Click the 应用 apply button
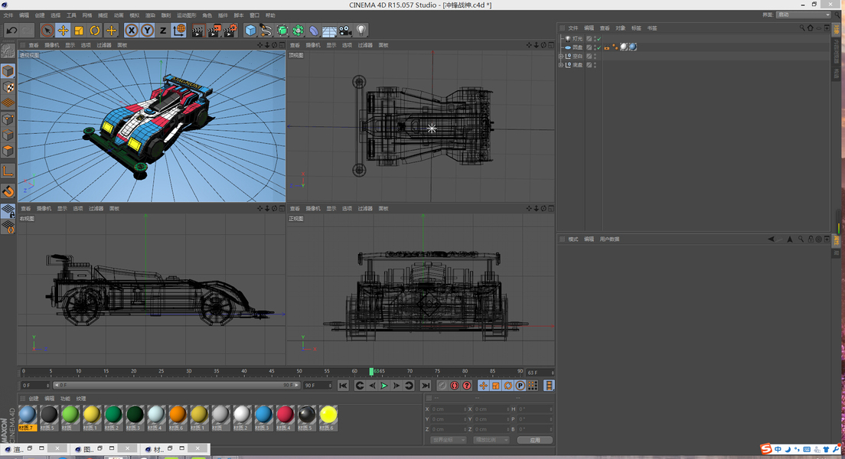 click(534, 440)
